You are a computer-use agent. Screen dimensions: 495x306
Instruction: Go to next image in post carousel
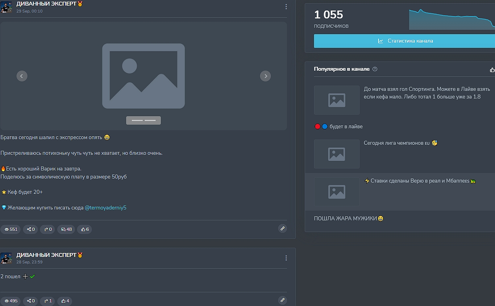pos(265,76)
